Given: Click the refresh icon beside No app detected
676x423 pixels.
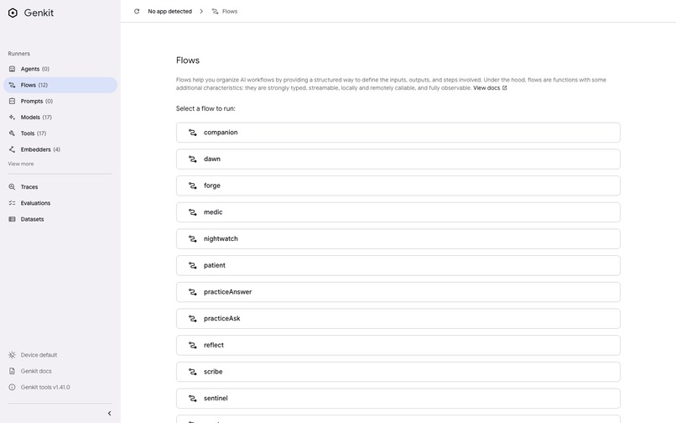Looking at the screenshot, I should click(x=137, y=11).
